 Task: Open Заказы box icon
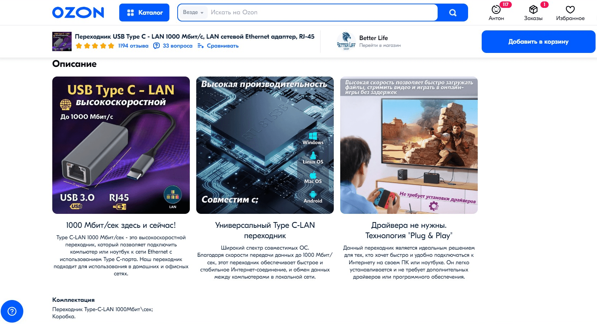coord(533,10)
